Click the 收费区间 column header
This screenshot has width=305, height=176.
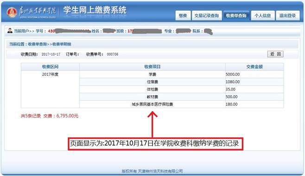coord(50,67)
